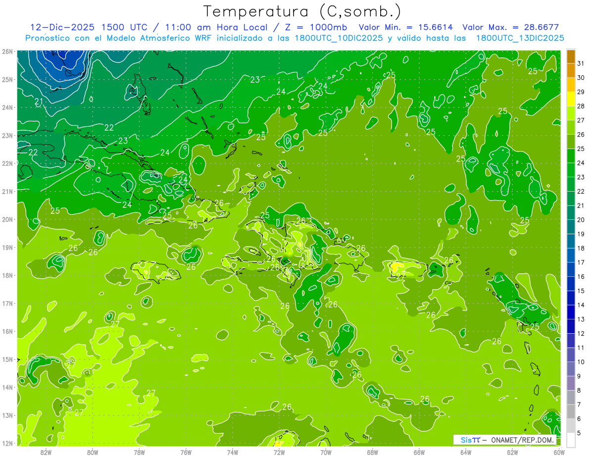
Task: Click the "1800UTC_13DIC2025" valid-until time
Action: click(x=520, y=38)
